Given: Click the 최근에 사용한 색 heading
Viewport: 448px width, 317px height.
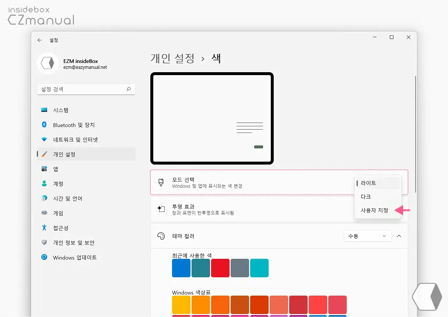Looking at the screenshot, I should tap(192, 255).
